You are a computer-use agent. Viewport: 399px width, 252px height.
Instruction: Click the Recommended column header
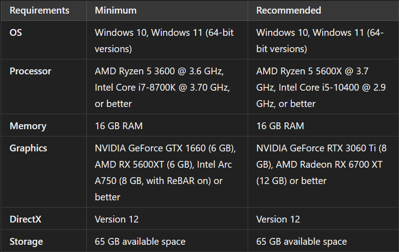point(289,10)
